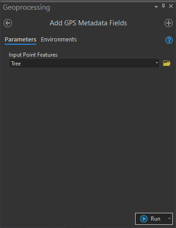Switch to the Environments tab
The width and height of the screenshot is (176, 228).
point(59,40)
